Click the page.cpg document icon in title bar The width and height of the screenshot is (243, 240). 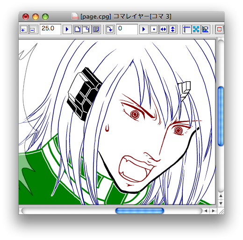tap(75, 16)
